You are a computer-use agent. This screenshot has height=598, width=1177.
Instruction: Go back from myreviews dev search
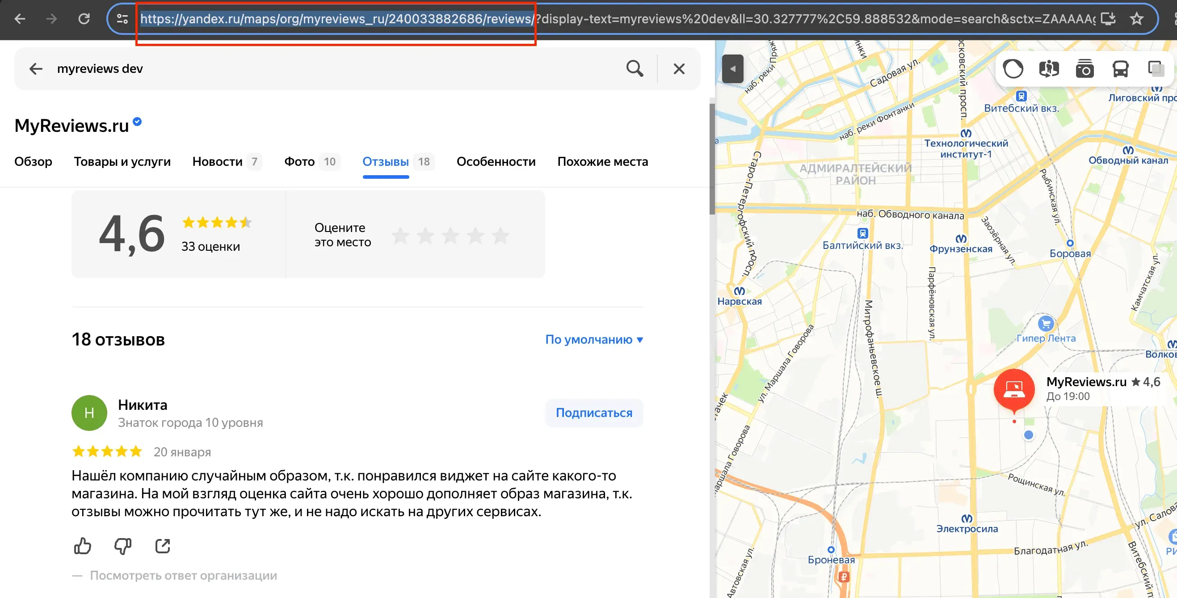tap(36, 68)
